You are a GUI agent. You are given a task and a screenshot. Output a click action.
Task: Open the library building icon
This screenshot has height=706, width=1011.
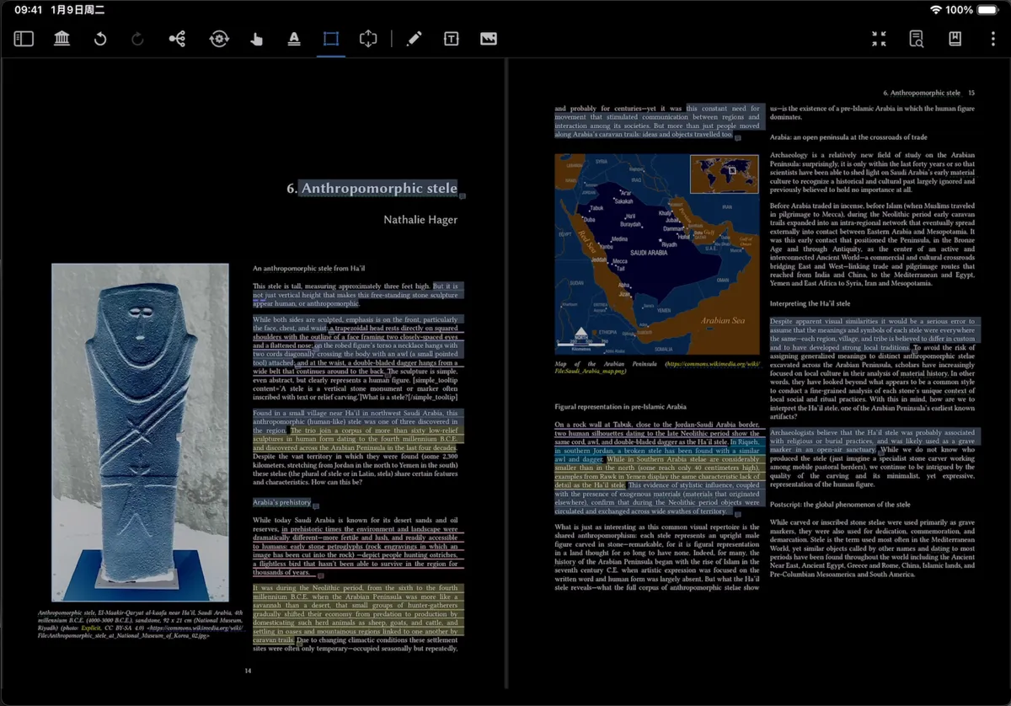tap(62, 39)
